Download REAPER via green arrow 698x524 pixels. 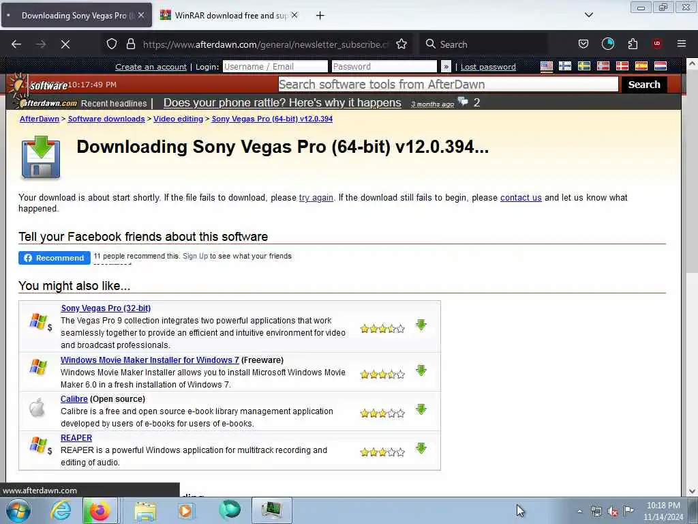click(421, 449)
